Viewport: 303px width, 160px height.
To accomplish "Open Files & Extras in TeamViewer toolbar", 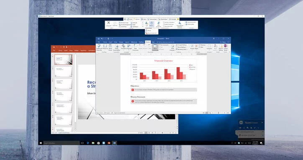I will [163, 19].
